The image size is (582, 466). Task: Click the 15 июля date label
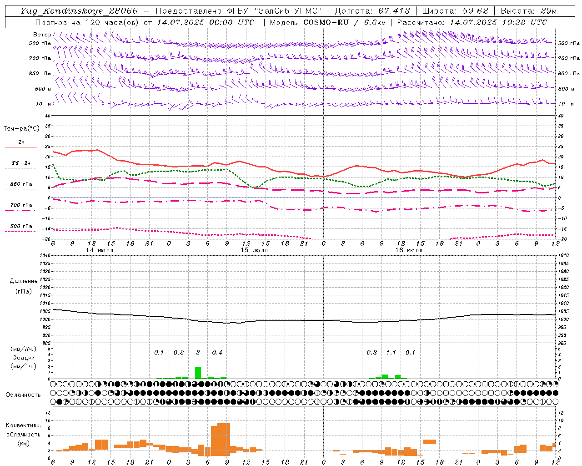[254, 250]
